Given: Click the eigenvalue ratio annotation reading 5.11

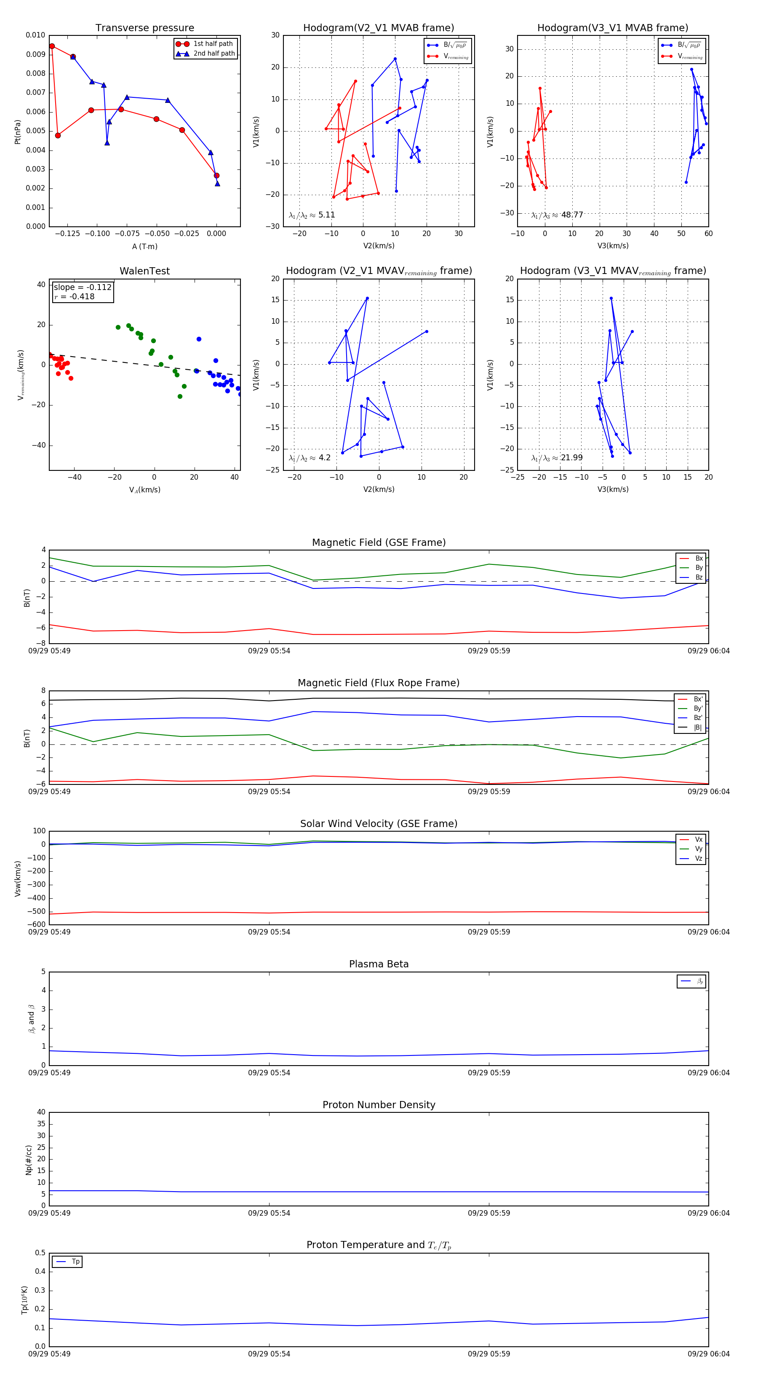Looking at the screenshot, I should pyautogui.click(x=312, y=215).
